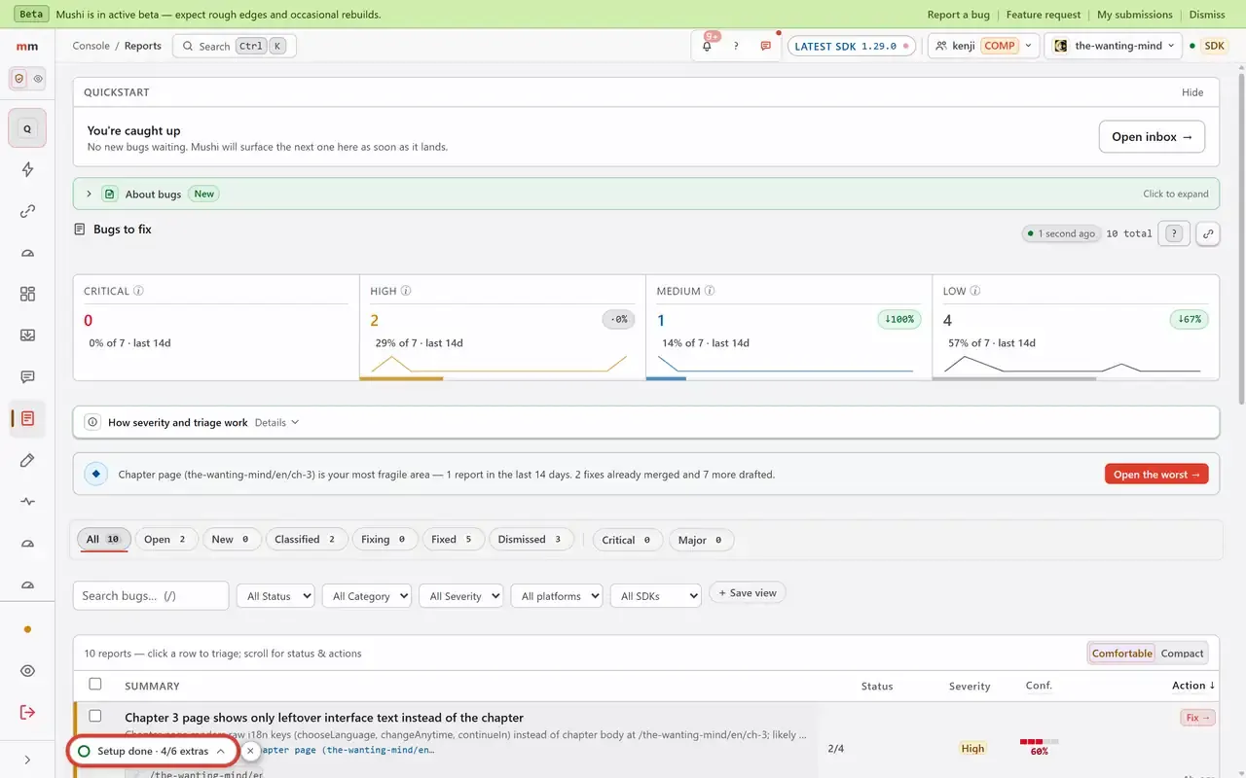Open the help question mark in top bar
1246x778 pixels.
(x=736, y=46)
